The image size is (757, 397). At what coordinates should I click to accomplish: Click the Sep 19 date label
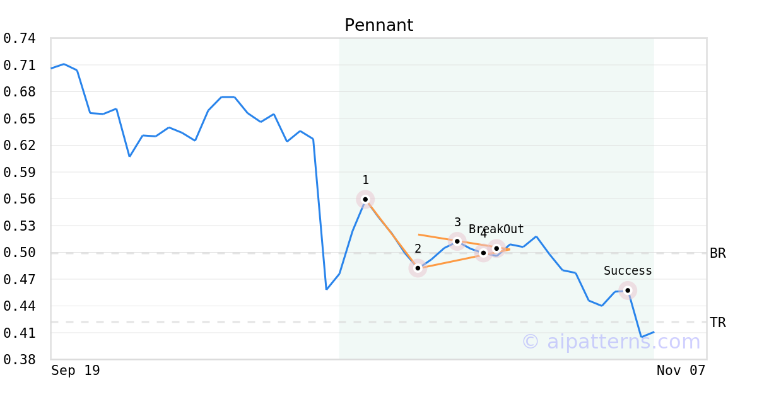[76, 371]
